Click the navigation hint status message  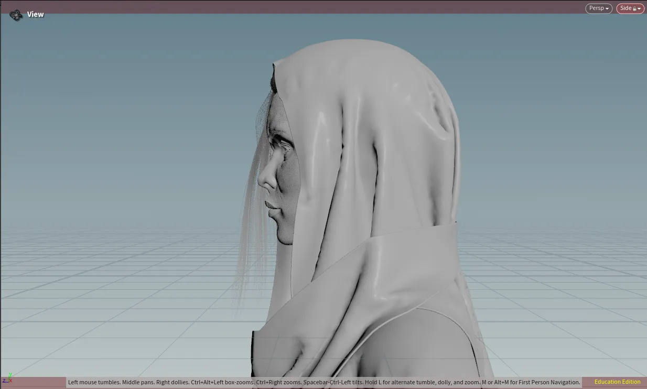[324, 382]
